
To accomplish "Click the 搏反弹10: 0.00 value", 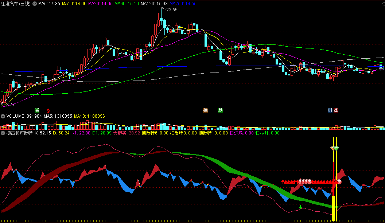I will tap(213, 133).
